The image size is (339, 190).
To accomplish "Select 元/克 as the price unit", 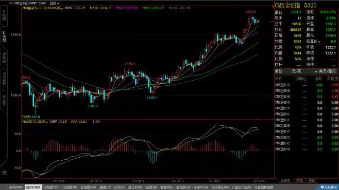I will 296,71.
